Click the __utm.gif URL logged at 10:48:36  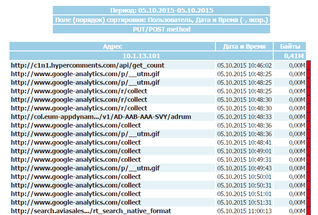click(x=85, y=134)
